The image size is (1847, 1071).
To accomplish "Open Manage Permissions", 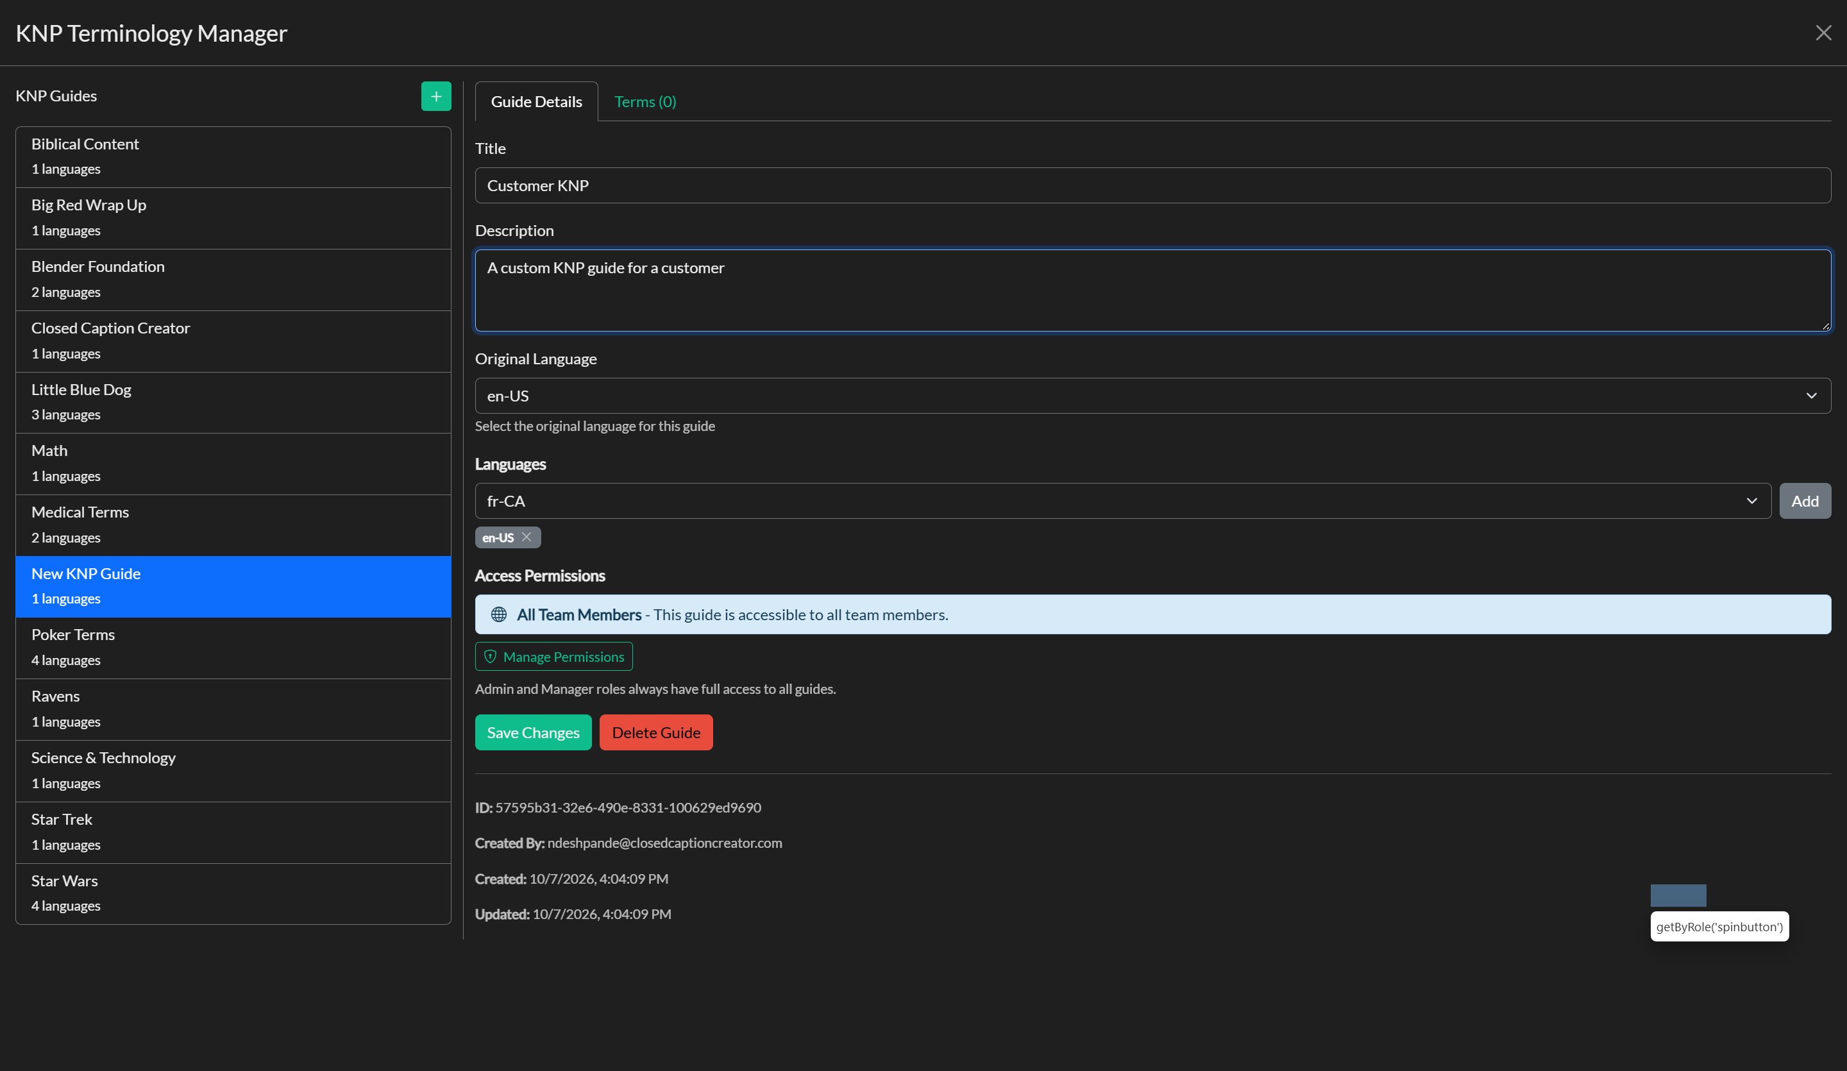I will pyautogui.click(x=554, y=657).
